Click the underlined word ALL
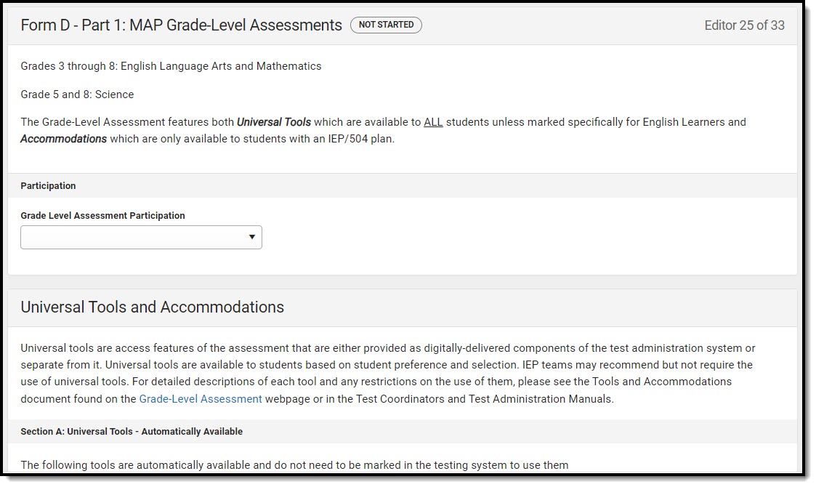Image resolution: width=816 pixels, height=487 pixels. click(x=433, y=122)
